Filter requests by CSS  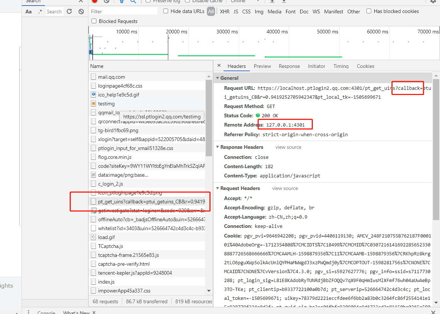point(247,12)
